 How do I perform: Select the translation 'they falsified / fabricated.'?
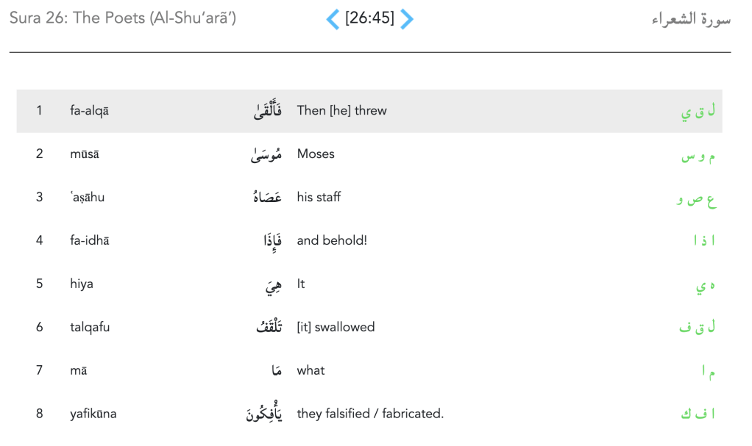tap(370, 414)
